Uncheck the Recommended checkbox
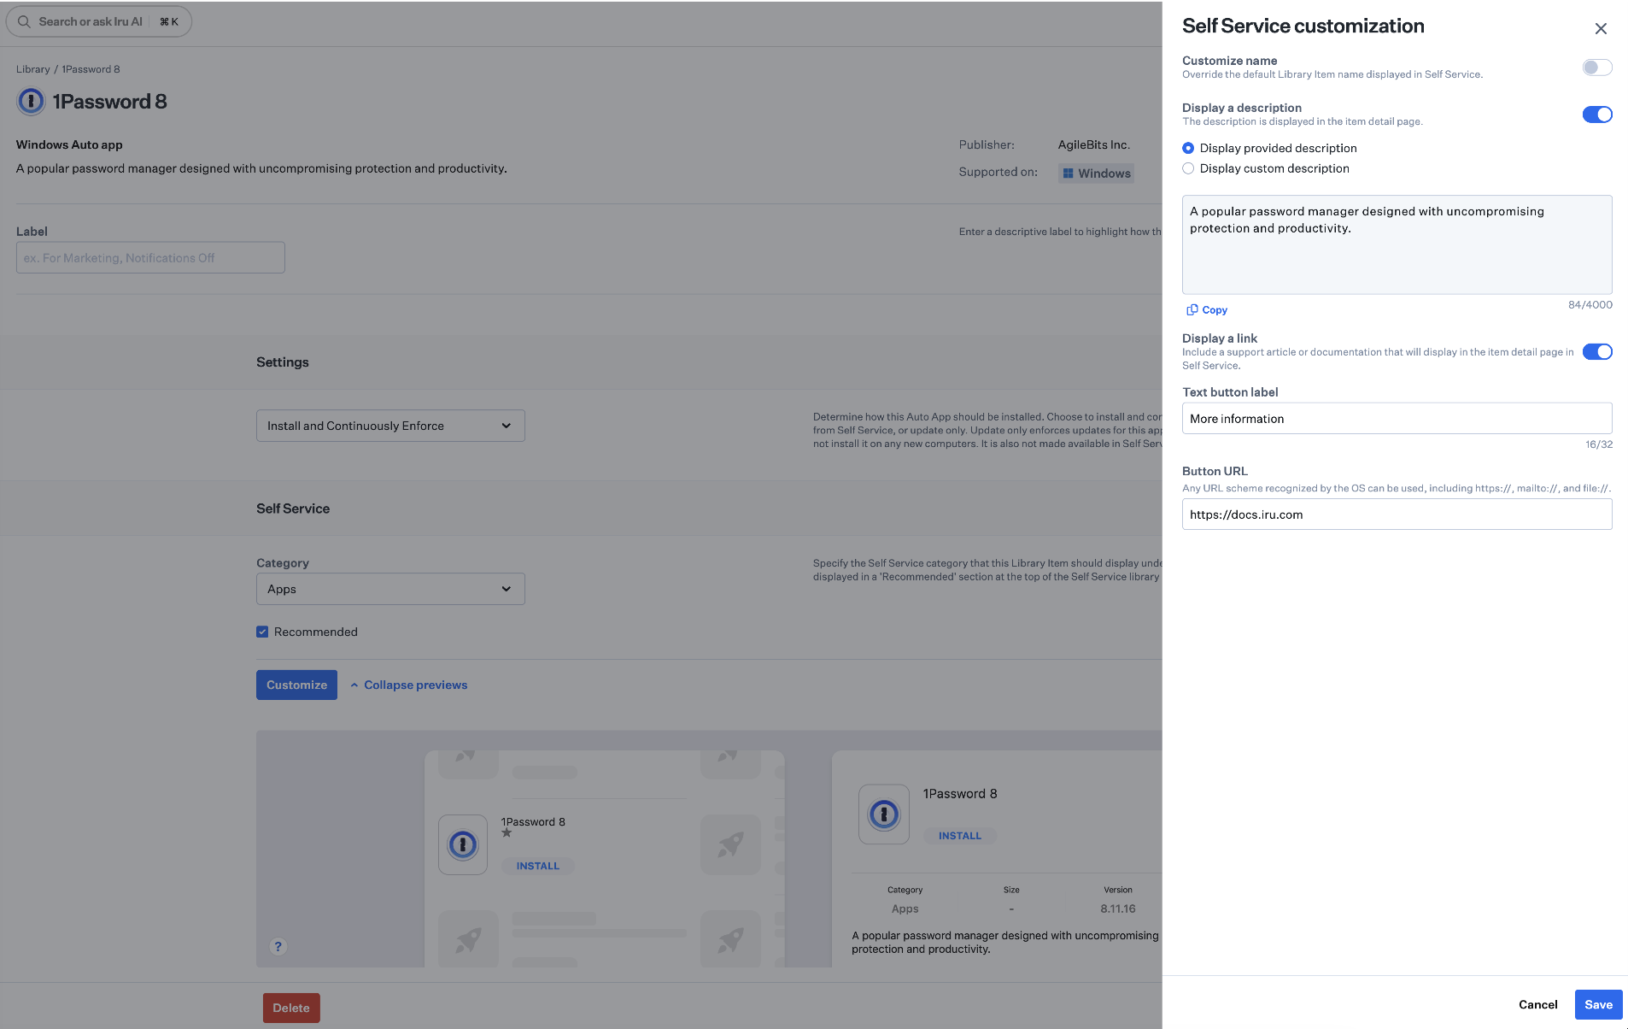The width and height of the screenshot is (1628, 1029). pos(262,632)
